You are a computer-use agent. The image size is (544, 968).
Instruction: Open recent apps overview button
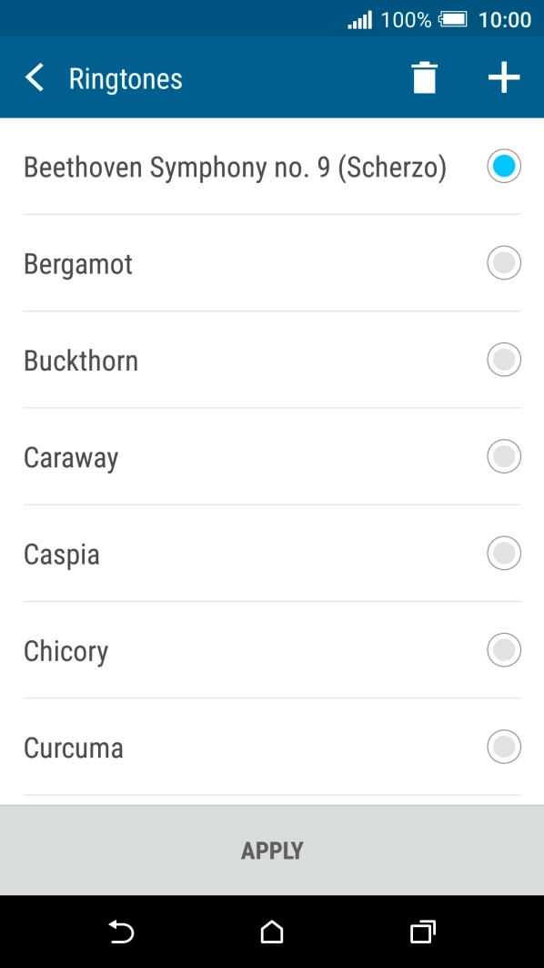[x=423, y=932]
